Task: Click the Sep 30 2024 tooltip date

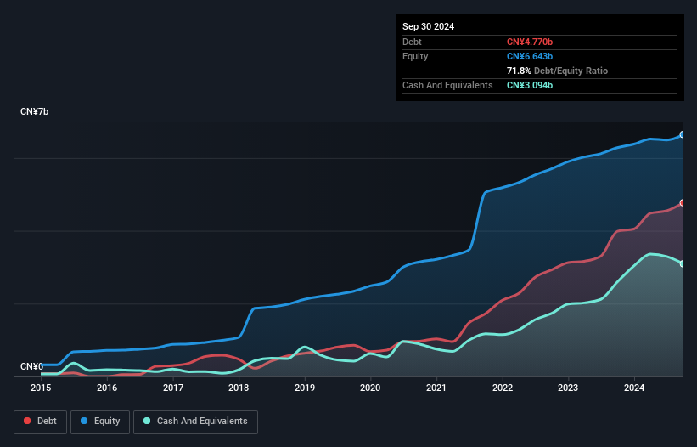Action: pos(428,26)
